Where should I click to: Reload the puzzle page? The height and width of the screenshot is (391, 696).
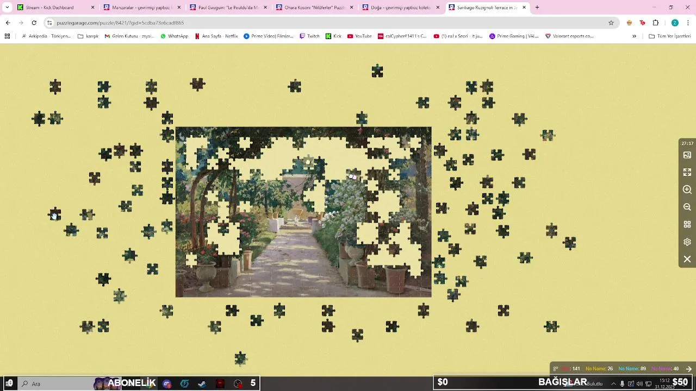pos(34,23)
